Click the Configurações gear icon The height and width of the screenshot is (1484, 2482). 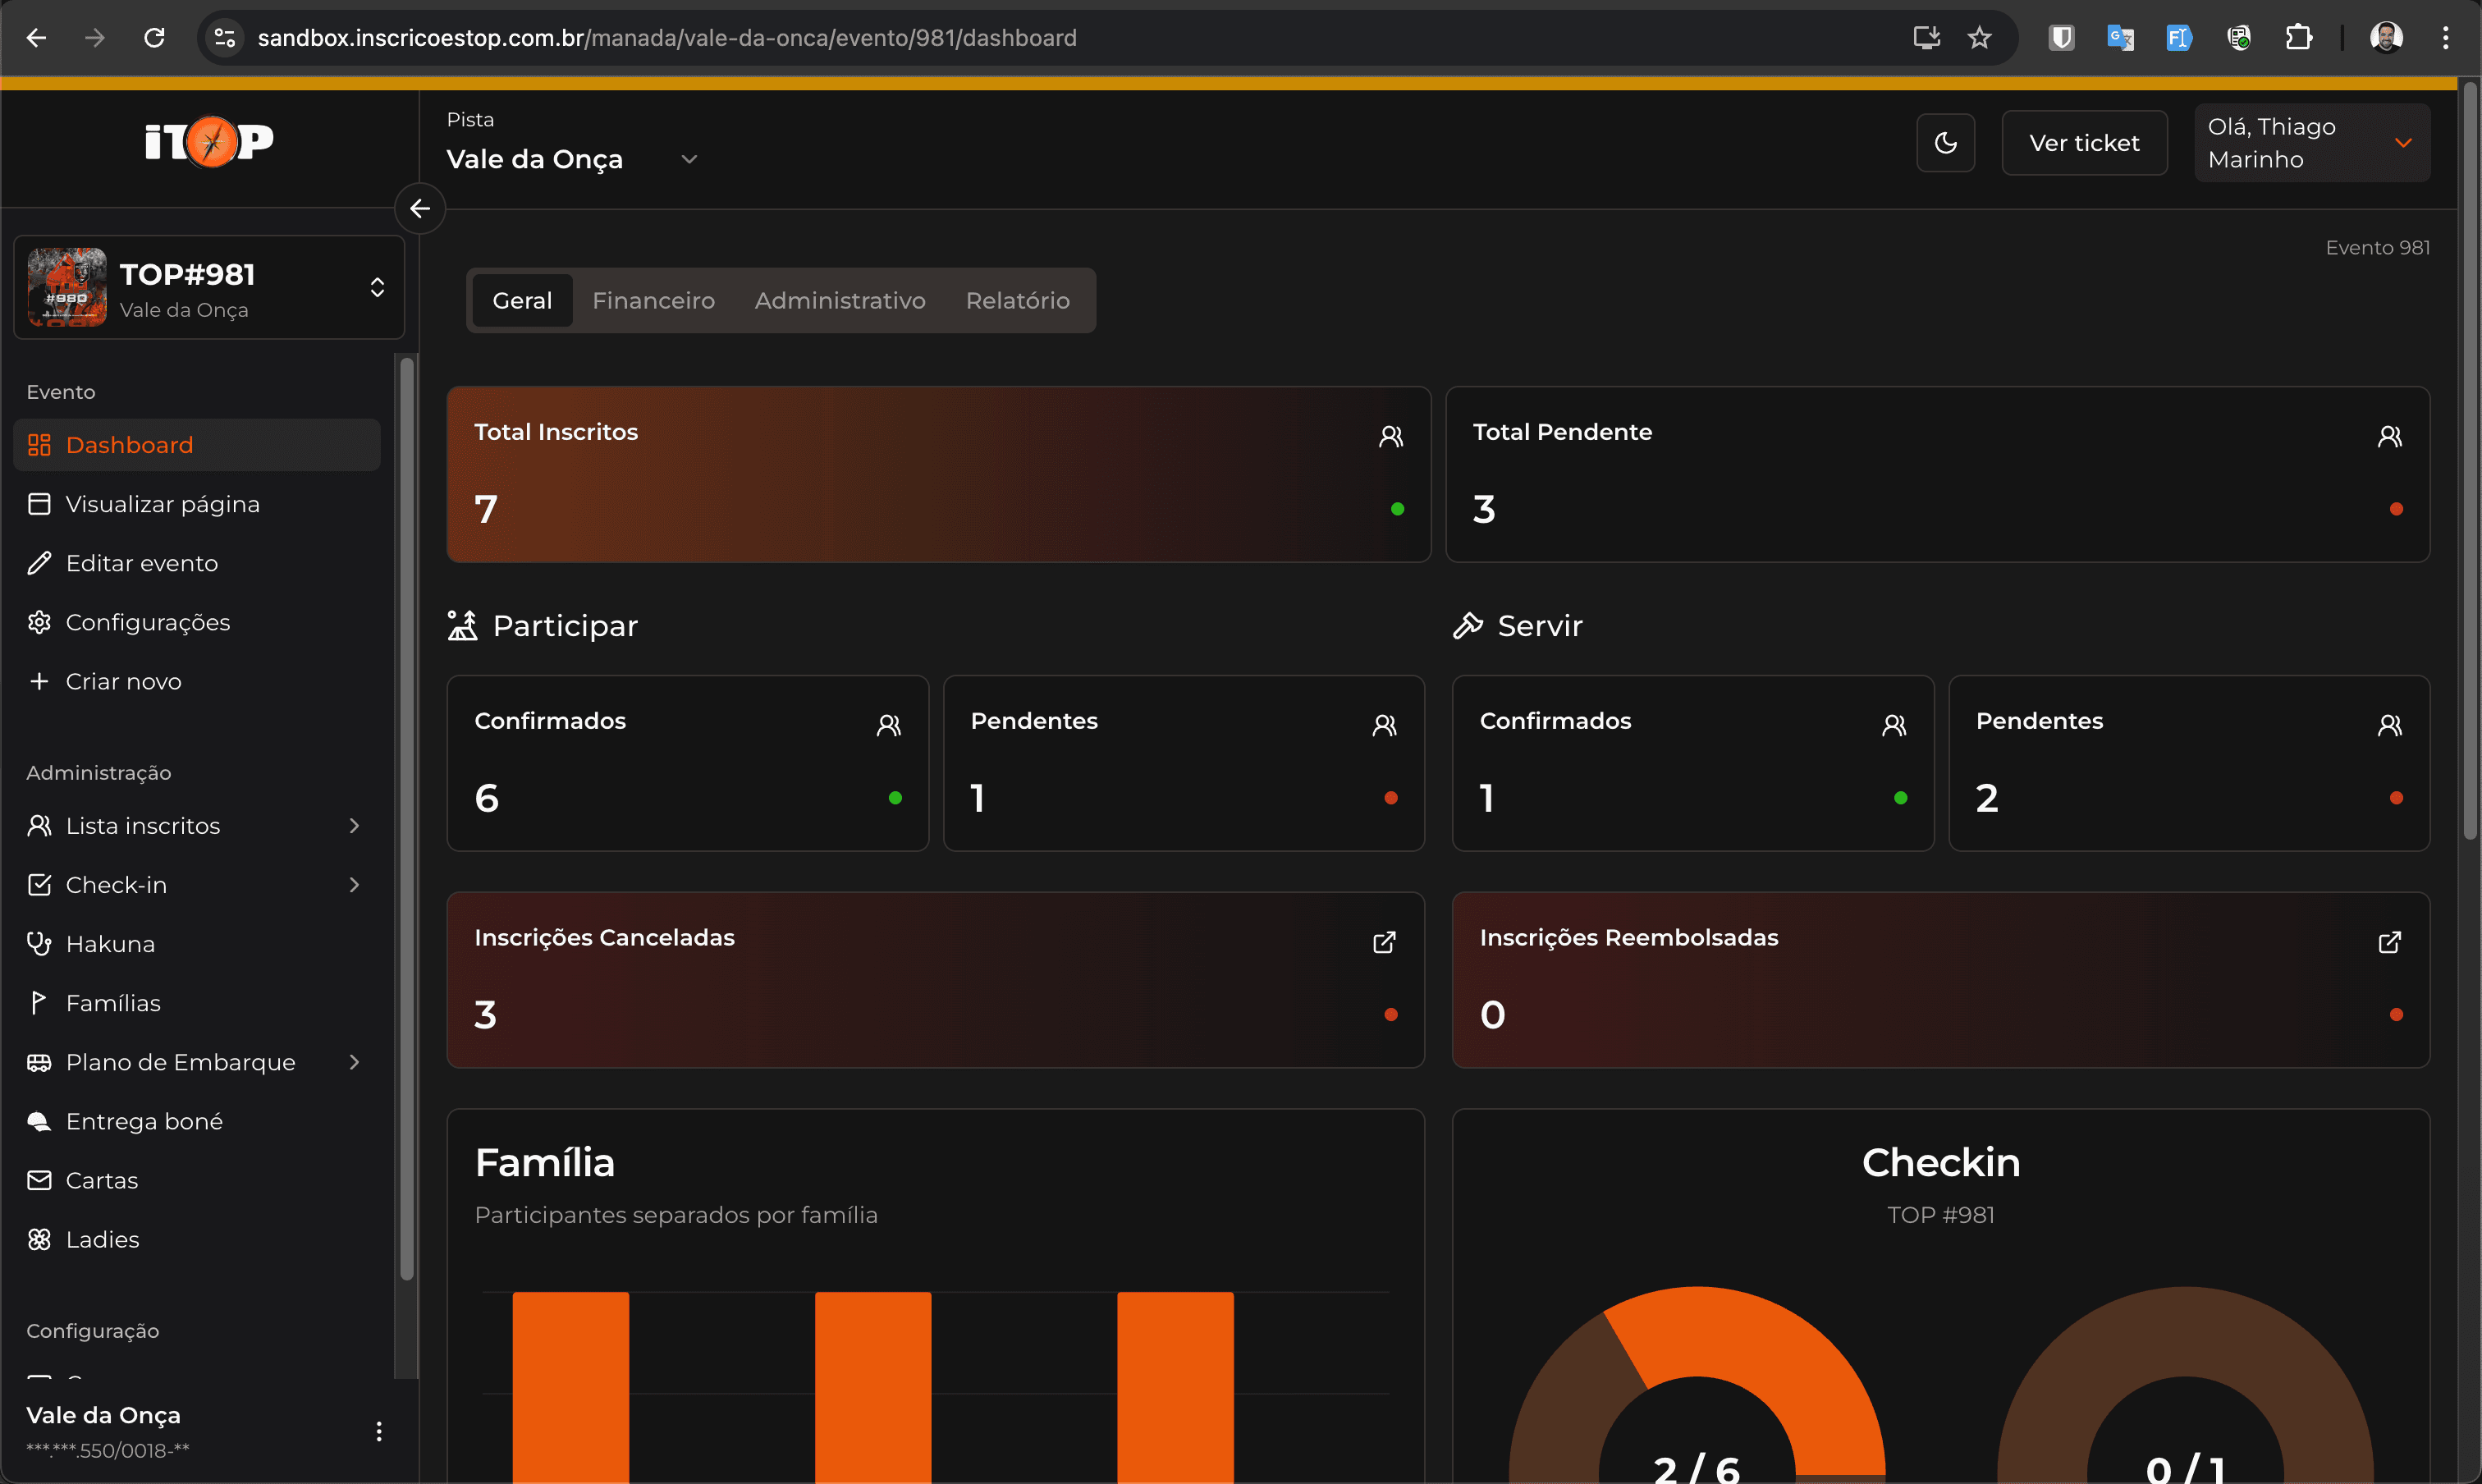39,622
